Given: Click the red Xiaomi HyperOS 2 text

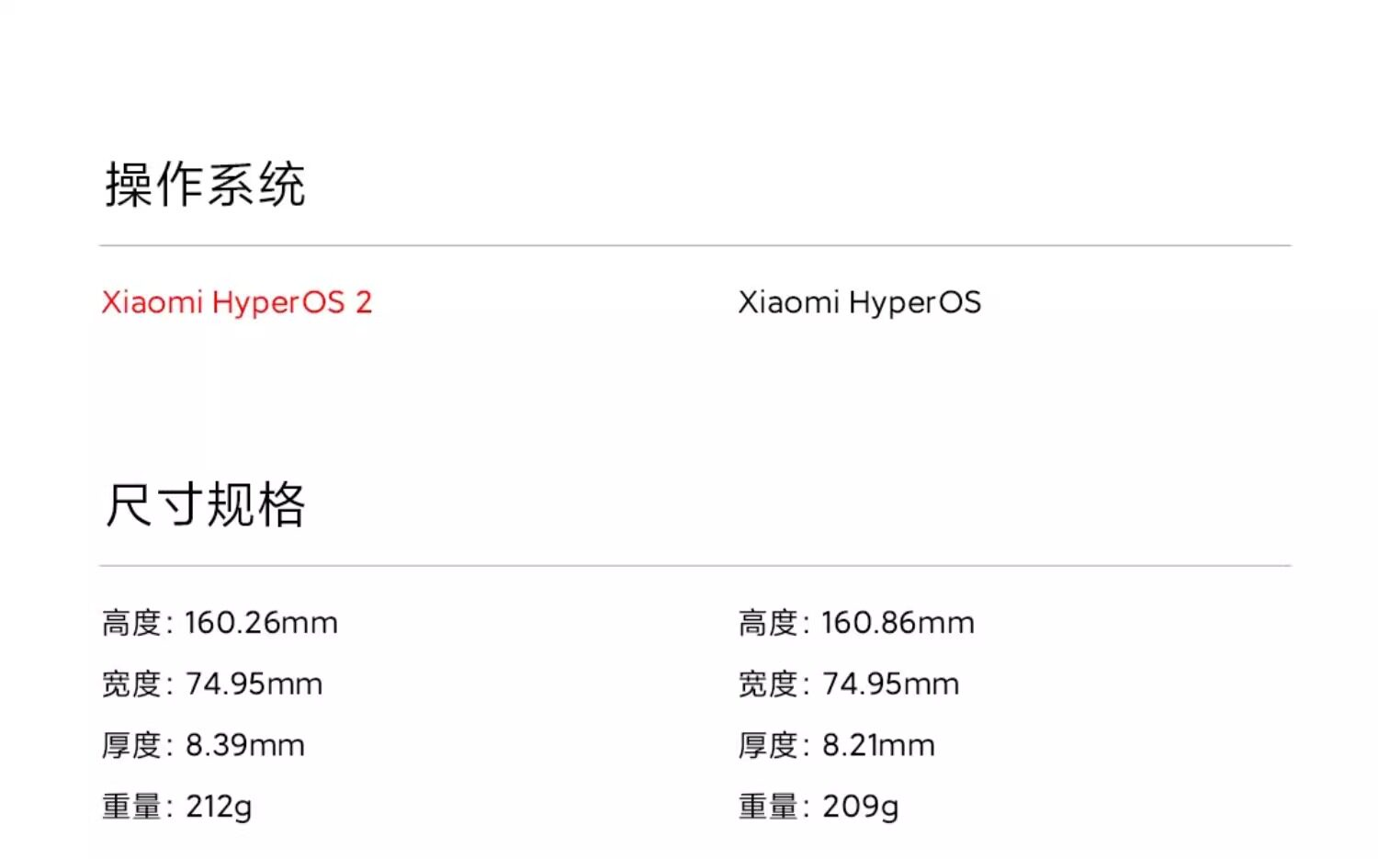Looking at the screenshot, I should pos(237,302).
